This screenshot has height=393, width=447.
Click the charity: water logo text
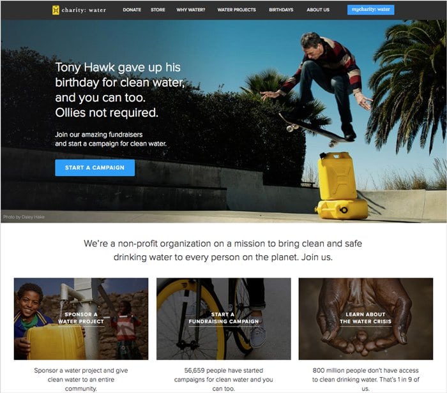(x=84, y=10)
